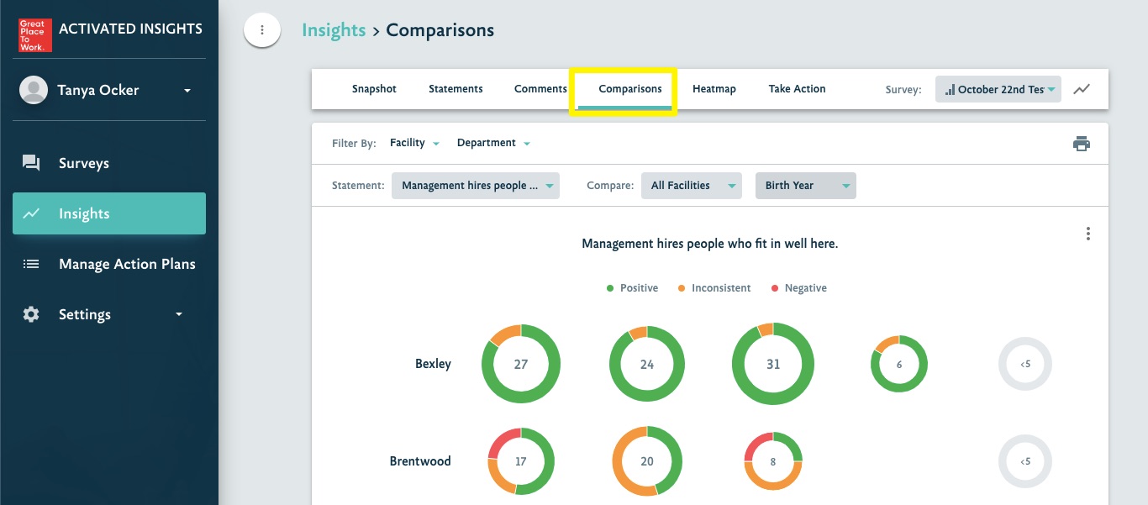Toggle the Positive legend item
Screen dimensions: 1148x505
(x=632, y=288)
